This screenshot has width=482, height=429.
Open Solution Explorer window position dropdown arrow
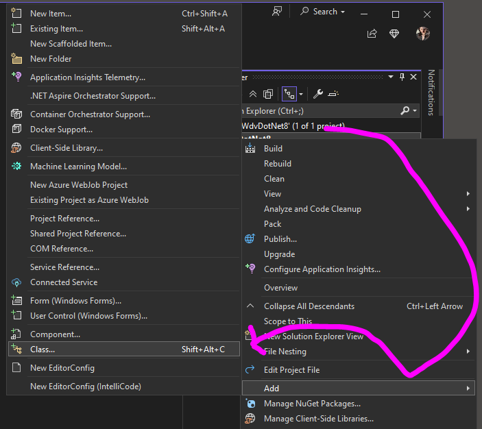pos(391,77)
